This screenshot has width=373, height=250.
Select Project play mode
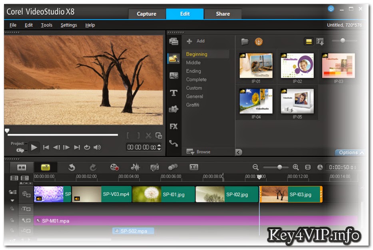[17, 143]
